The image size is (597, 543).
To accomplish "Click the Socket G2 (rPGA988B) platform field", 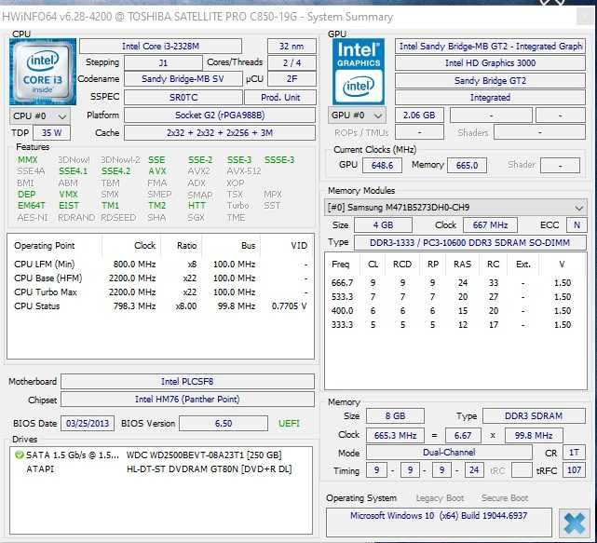I will (x=220, y=115).
